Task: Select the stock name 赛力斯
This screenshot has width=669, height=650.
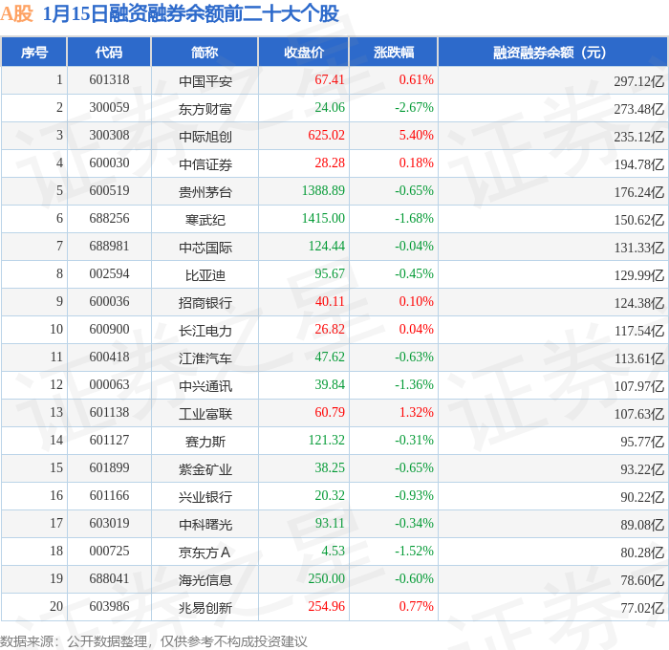Action: (x=205, y=442)
